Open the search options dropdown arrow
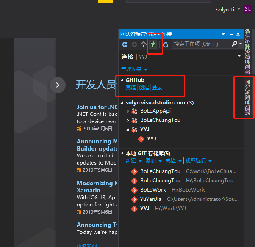The height and width of the screenshot is (247, 255). click(x=241, y=44)
